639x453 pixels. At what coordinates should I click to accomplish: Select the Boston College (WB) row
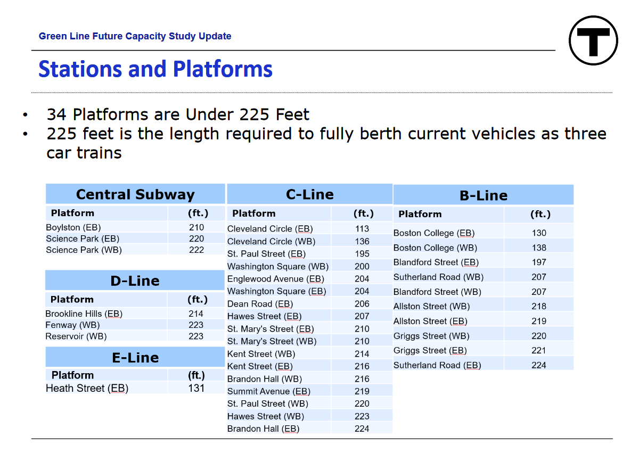click(x=433, y=248)
